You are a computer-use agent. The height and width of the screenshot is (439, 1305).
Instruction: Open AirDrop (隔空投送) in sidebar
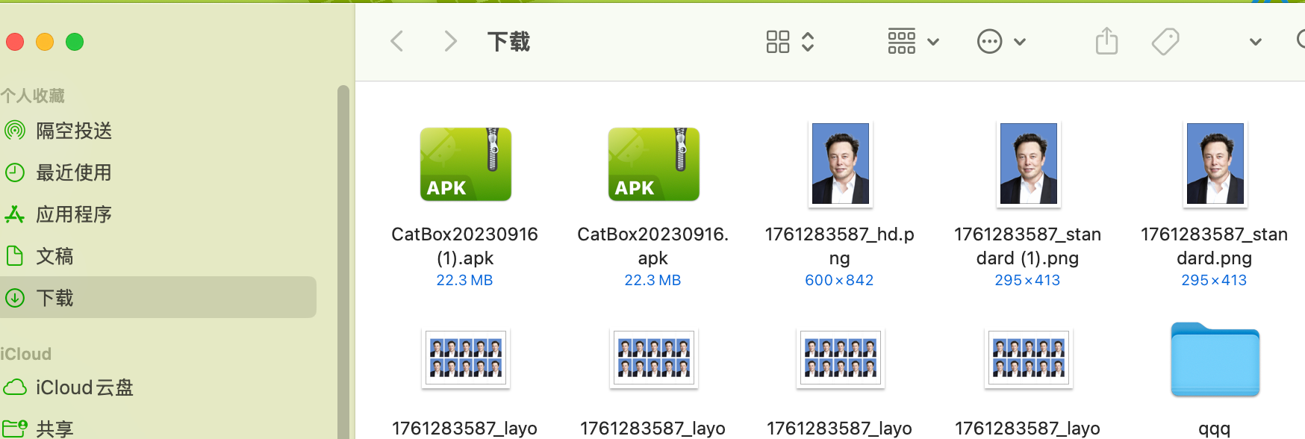point(74,131)
